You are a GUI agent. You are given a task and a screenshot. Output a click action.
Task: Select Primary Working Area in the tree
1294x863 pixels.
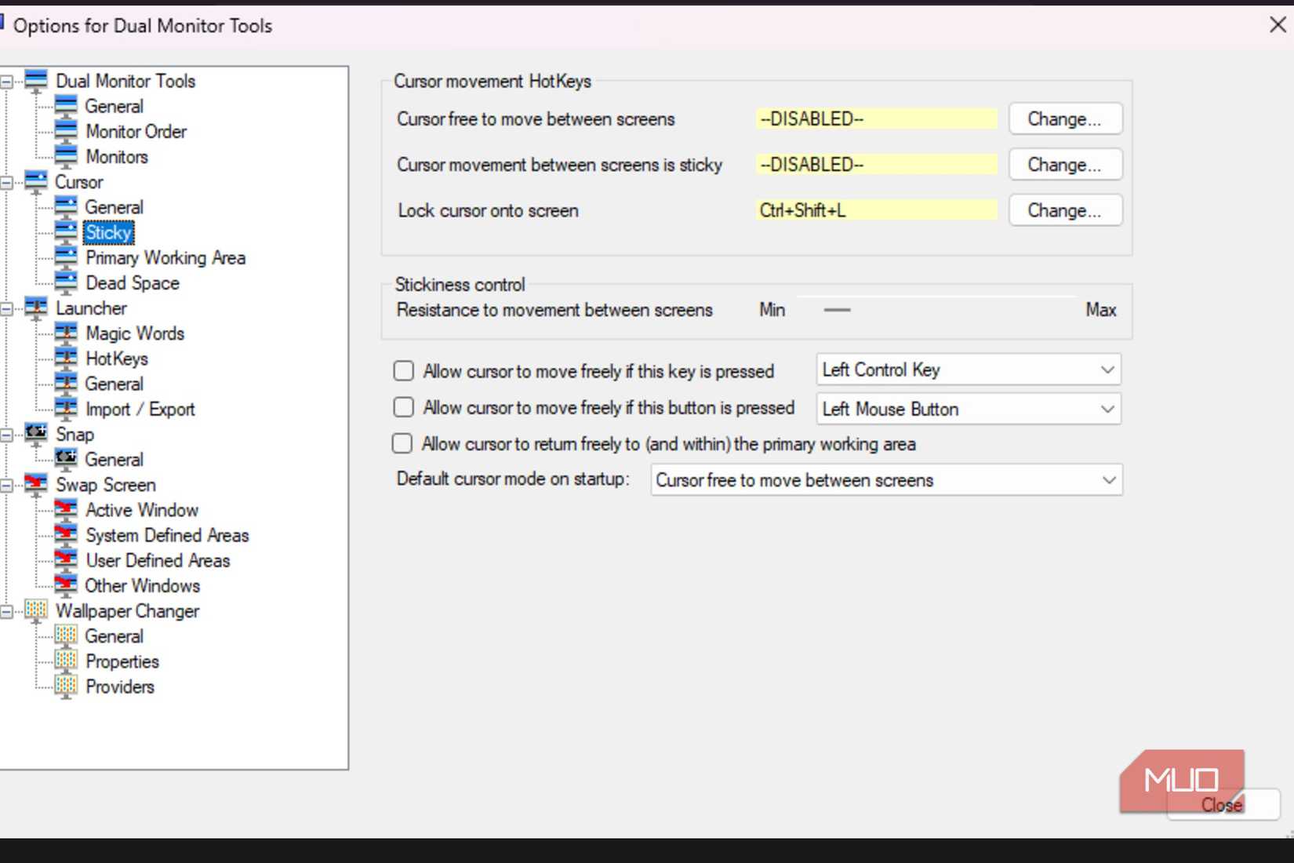[x=165, y=257]
